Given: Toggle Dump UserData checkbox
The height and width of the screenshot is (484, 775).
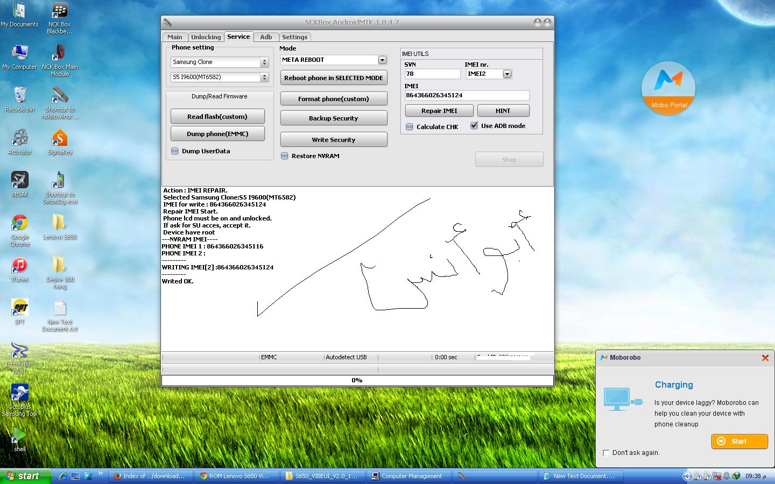Looking at the screenshot, I should [x=174, y=151].
